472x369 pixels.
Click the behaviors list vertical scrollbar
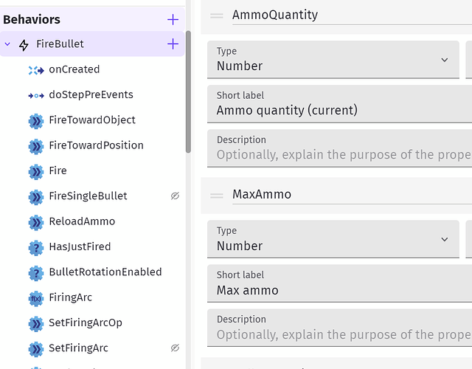[189, 89]
